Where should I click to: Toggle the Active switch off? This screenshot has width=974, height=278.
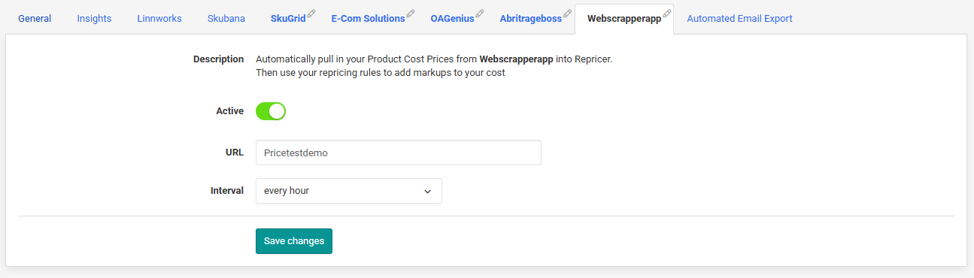point(271,111)
